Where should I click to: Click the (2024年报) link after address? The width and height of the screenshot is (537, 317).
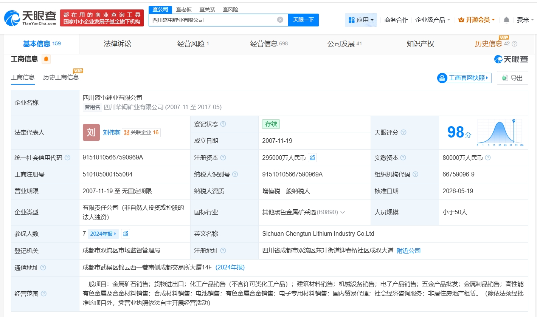230,268
